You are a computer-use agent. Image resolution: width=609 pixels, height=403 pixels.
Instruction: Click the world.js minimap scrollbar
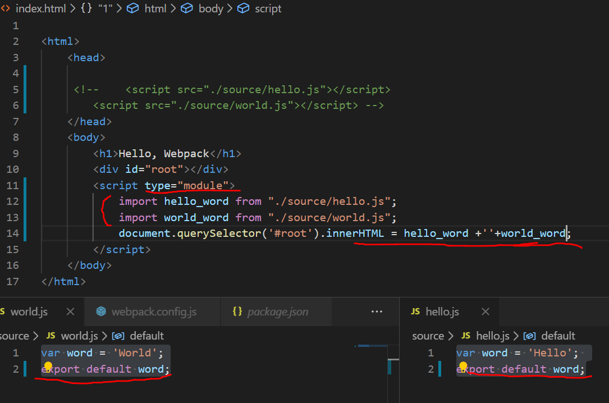click(x=393, y=366)
